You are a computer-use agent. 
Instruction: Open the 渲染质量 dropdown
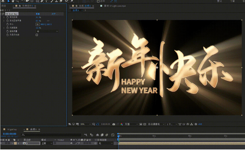coord(47,31)
